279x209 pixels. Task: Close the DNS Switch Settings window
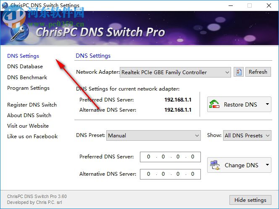[x=269, y=5]
